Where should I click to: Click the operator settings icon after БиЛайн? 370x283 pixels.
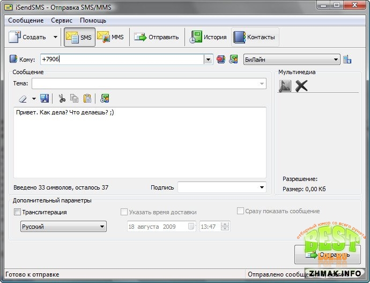(347, 59)
